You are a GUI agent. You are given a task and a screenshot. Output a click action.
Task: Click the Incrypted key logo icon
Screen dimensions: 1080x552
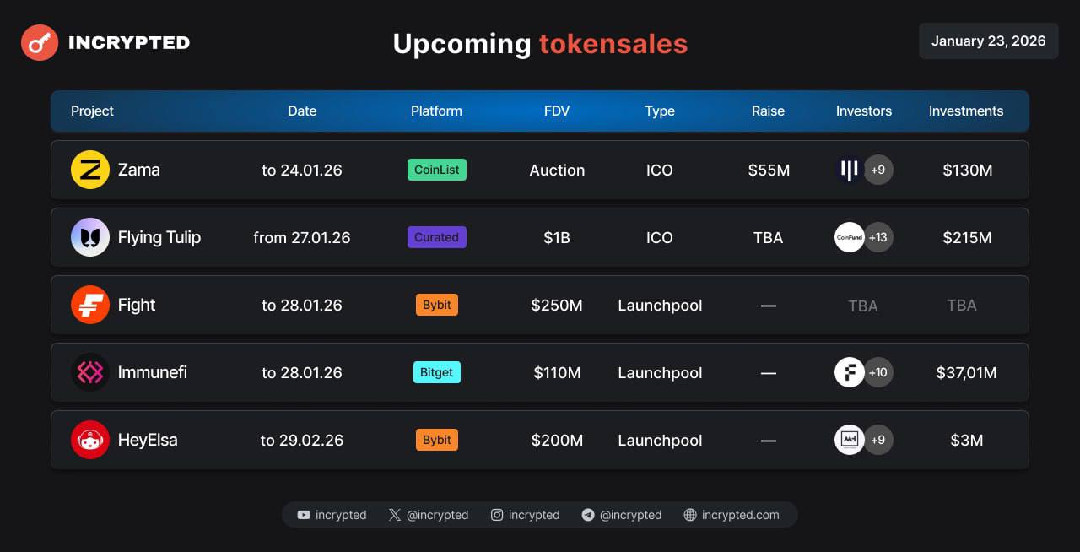40,42
